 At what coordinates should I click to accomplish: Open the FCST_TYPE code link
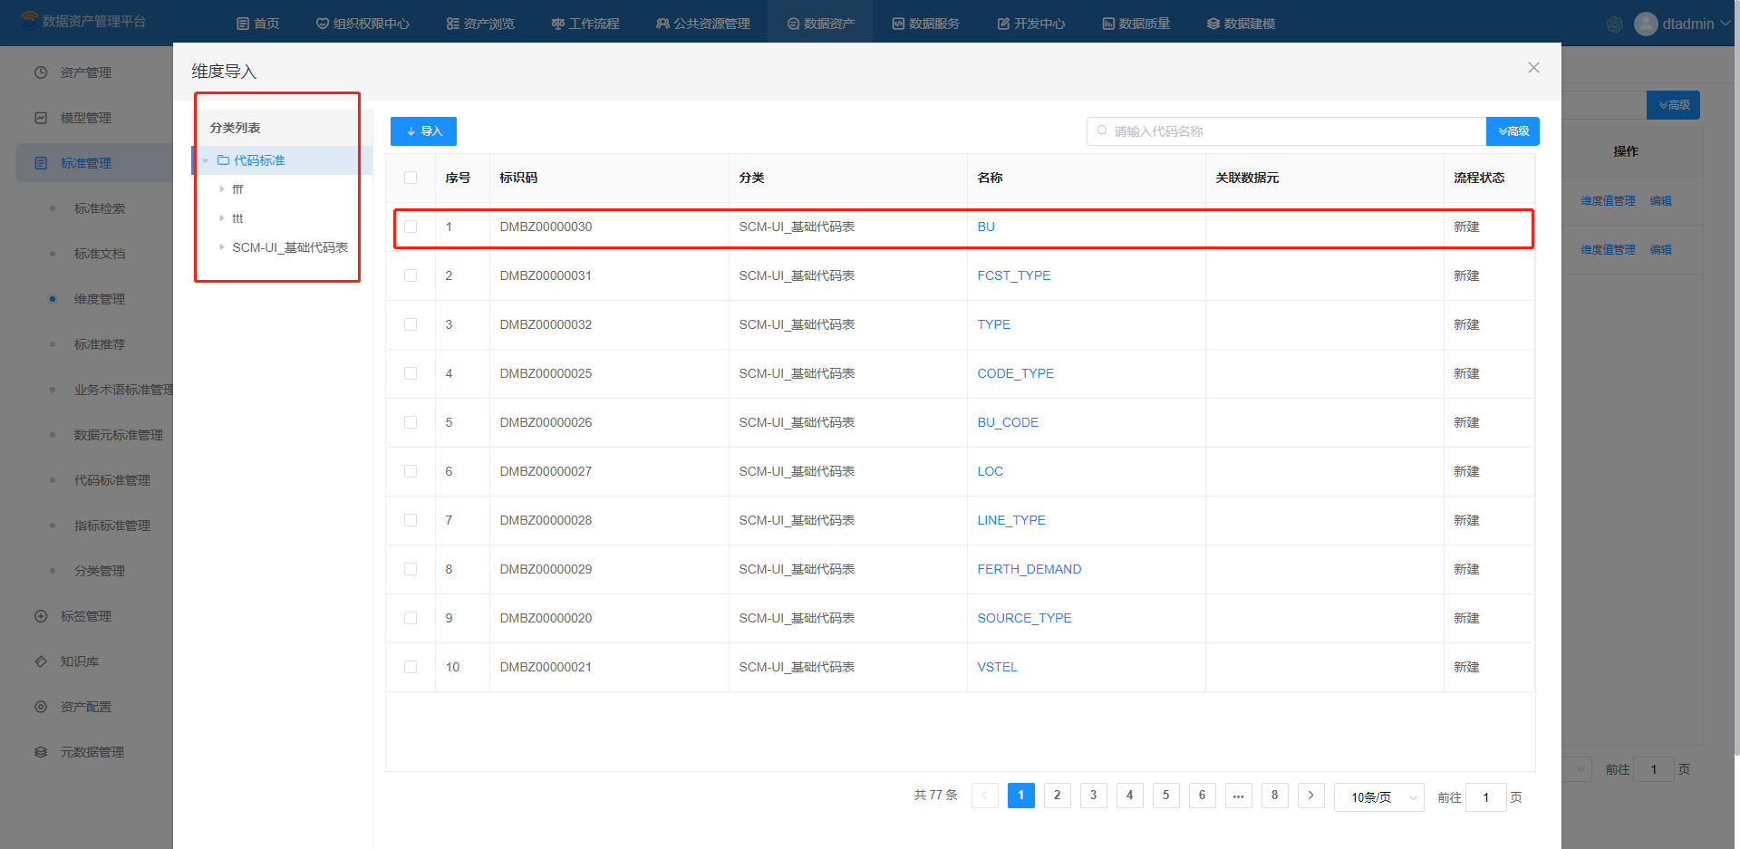click(1014, 275)
